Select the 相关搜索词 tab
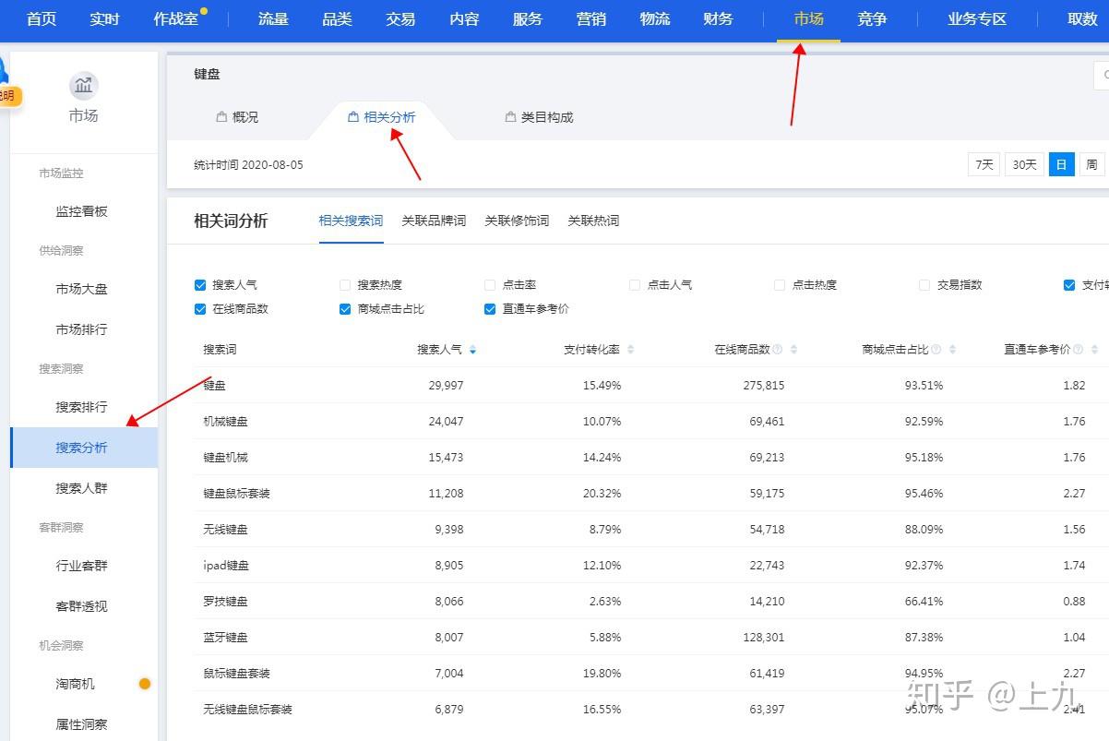The width and height of the screenshot is (1109, 741). [351, 221]
